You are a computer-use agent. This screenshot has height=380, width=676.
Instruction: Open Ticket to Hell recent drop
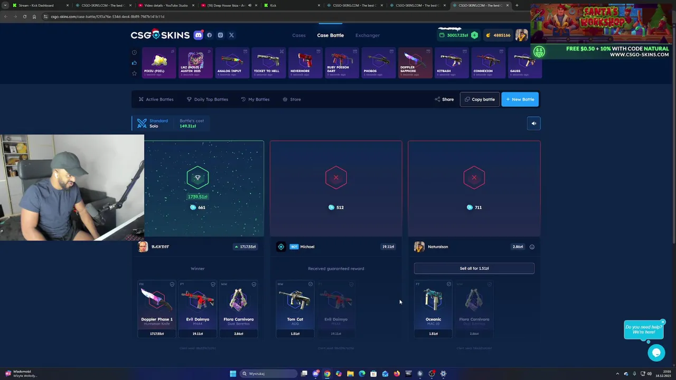(x=268, y=63)
